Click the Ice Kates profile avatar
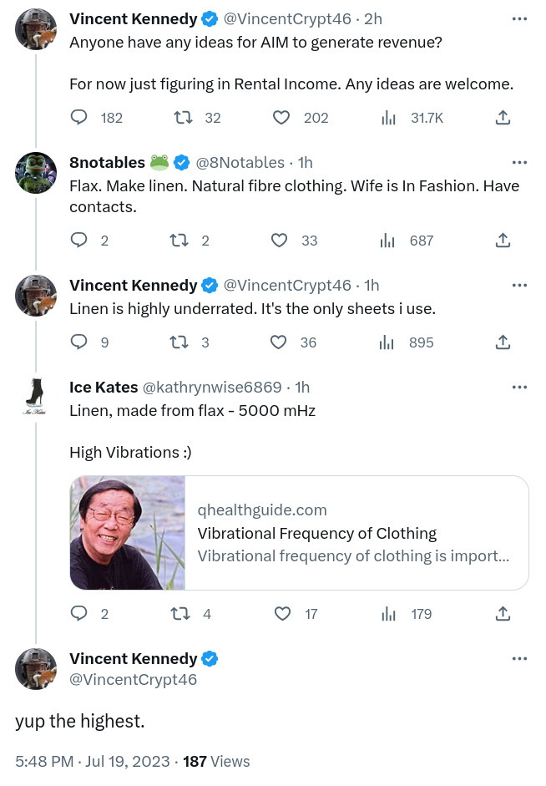The image size is (546, 786). point(36,398)
